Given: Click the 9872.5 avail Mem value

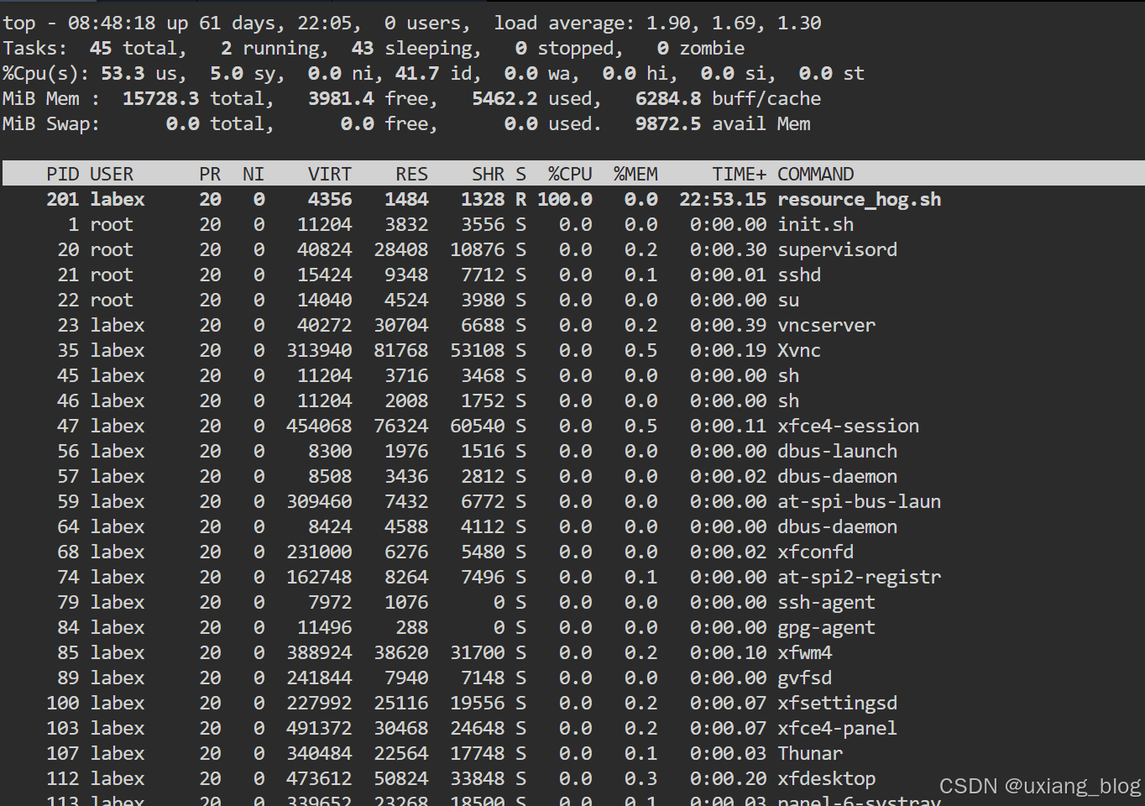Looking at the screenshot, I should pos(668,124).
